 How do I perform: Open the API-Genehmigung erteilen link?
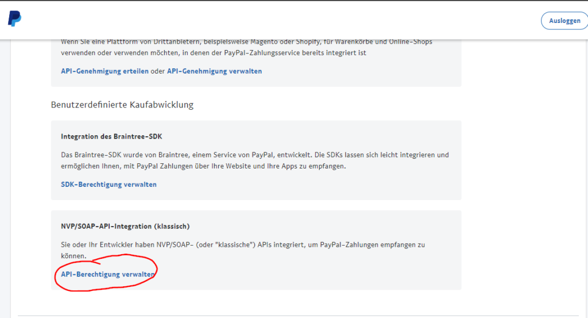click(x=105, y=71)
